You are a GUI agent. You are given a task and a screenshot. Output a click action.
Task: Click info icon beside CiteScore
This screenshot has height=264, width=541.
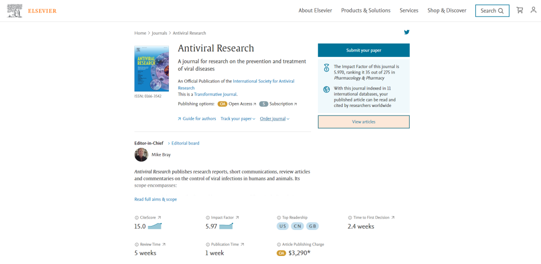[136, 218]
